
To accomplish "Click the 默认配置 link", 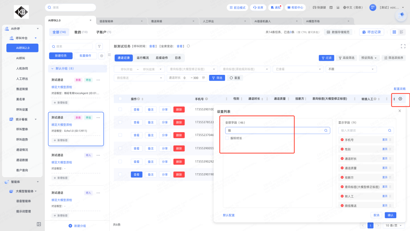I will tap(229, 215).
